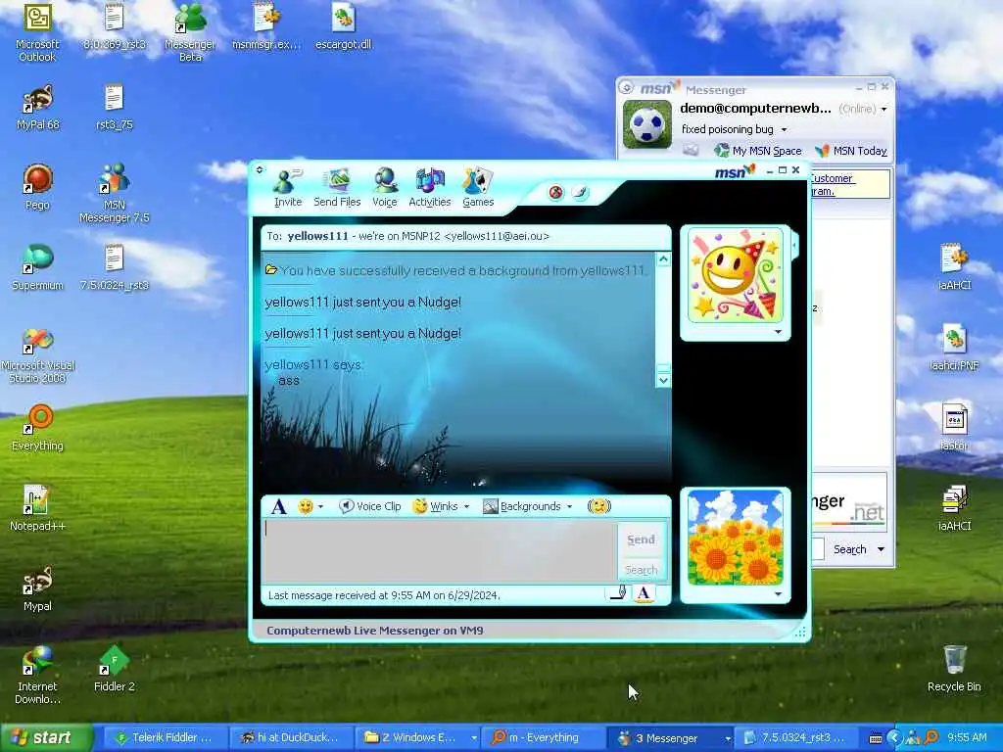Click the Search button beside message box

tap(641, 569)
